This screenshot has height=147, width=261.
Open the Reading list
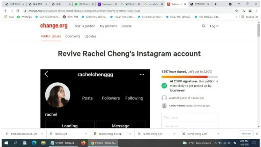coord(250,17)
